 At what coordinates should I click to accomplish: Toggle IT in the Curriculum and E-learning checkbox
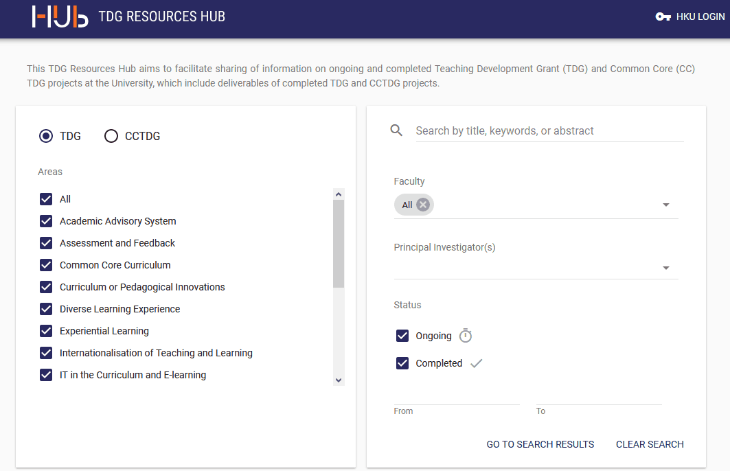(x=46, y=375)
